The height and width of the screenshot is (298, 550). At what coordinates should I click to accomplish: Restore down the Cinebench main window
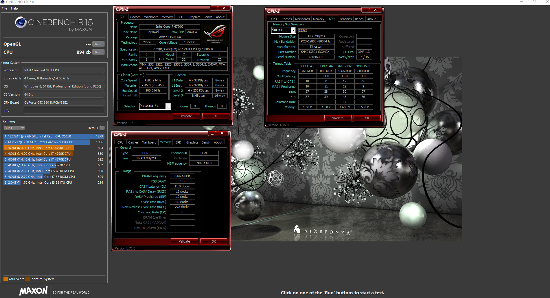pos(534,2)
